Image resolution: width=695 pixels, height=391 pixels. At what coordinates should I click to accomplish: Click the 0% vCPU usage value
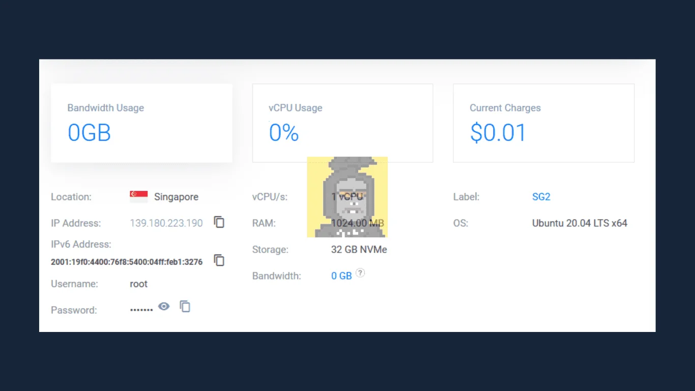tap(284, 133)
